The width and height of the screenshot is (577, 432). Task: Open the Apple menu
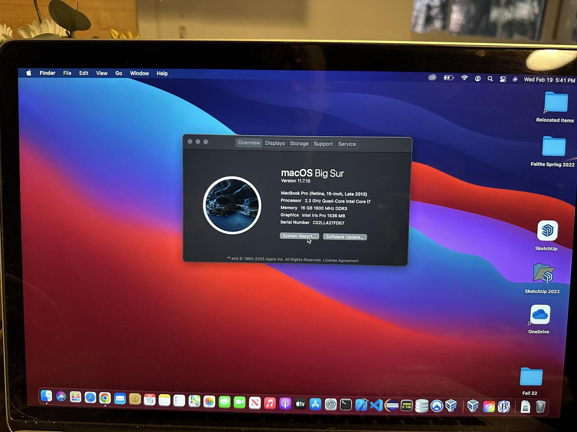(x=29, y=73)
